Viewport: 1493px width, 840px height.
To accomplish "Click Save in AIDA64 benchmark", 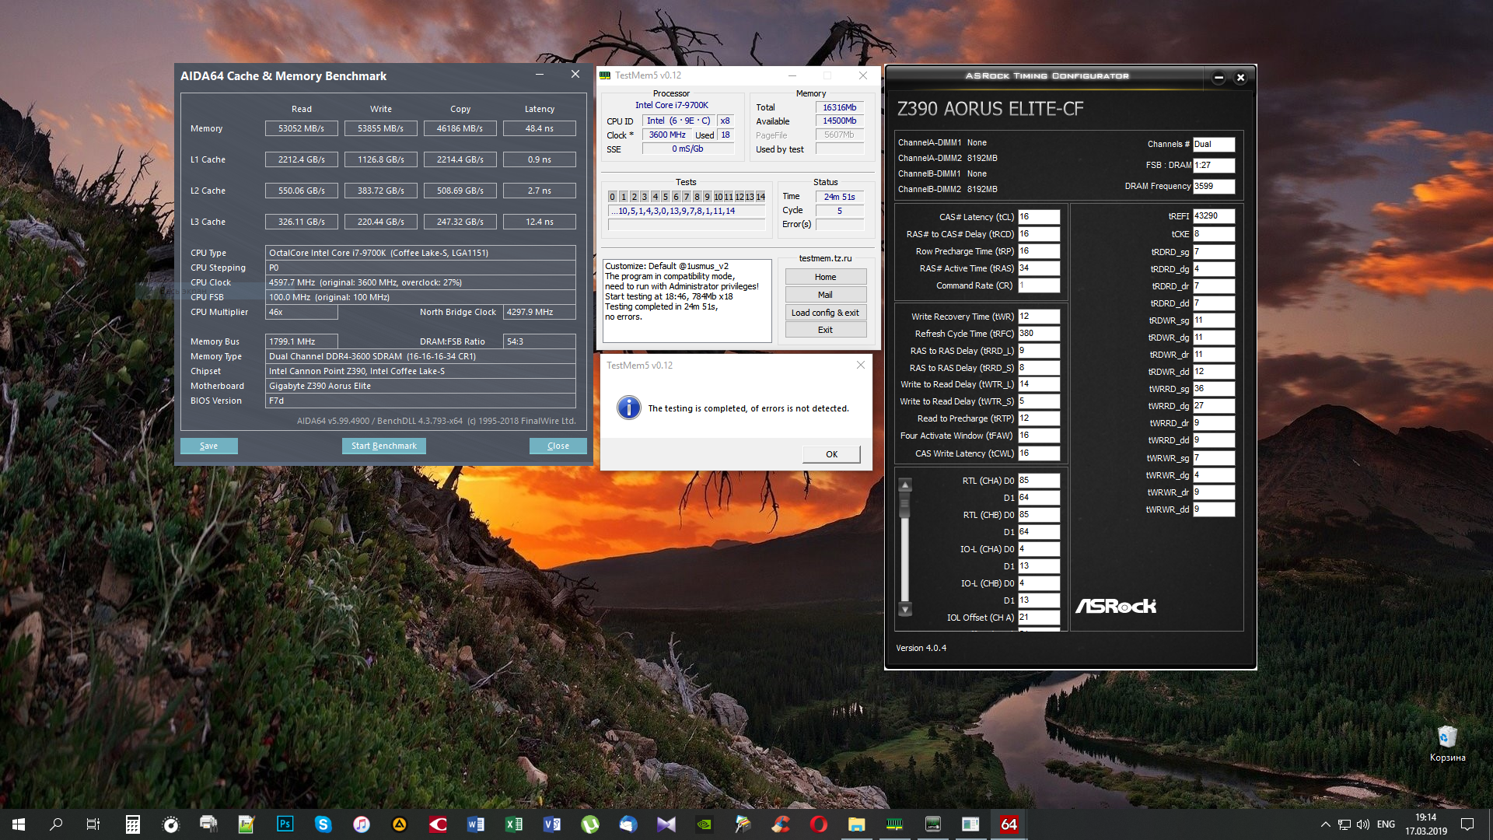I will 208,446.
